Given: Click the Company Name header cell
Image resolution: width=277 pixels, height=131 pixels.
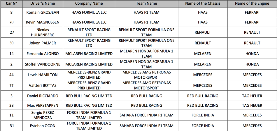Looking at the screenshot, I should (x=89, y=4).
